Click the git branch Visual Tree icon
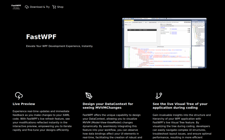Image resolution: width=225 pixels, height=140 pixels. [x=159, y=96]
